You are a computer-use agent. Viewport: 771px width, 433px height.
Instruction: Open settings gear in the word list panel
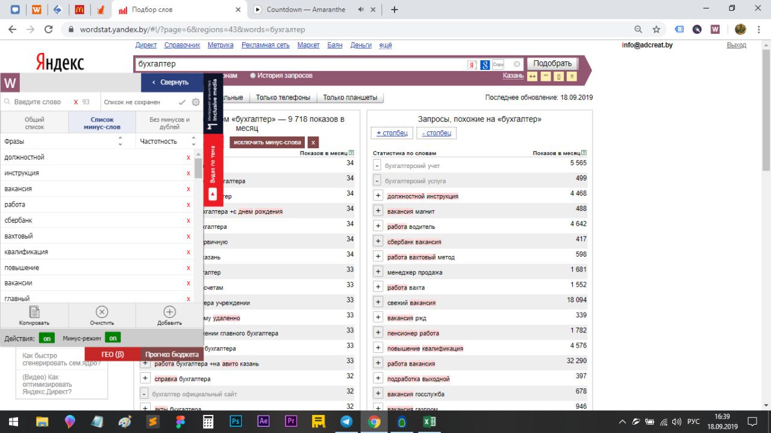coord(196,102)
